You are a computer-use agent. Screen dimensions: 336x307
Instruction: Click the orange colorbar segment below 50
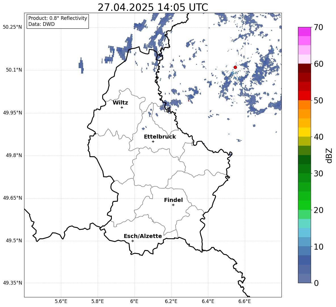304,105
